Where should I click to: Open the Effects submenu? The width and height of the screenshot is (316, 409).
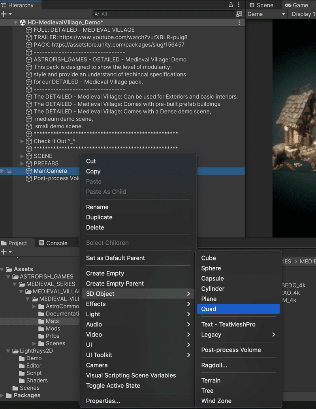(x=138, y=304)
